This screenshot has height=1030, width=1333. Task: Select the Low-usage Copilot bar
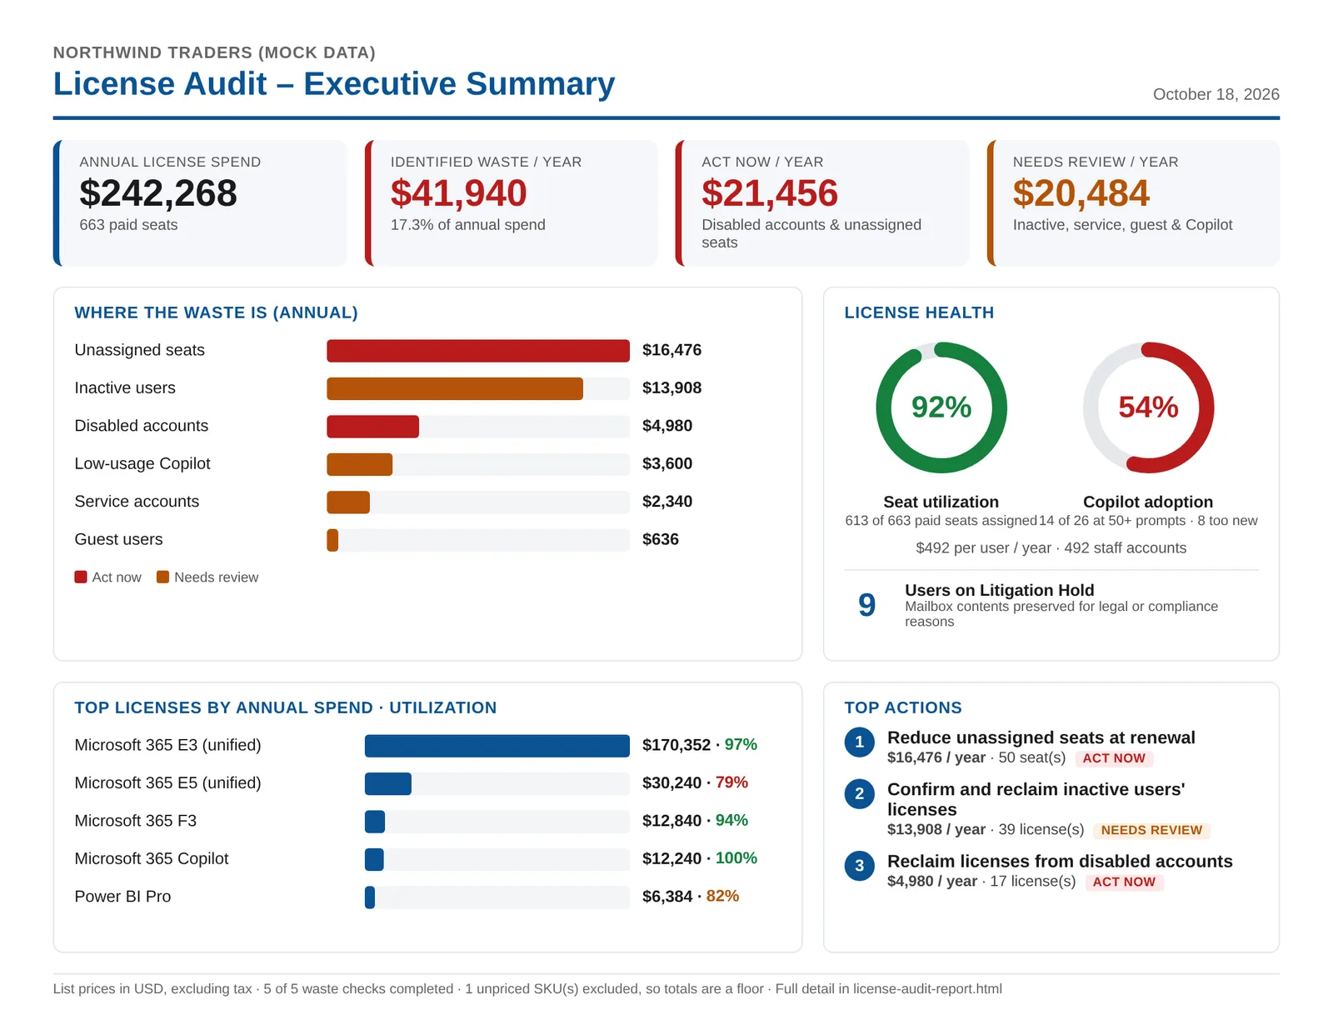point(359,464)
